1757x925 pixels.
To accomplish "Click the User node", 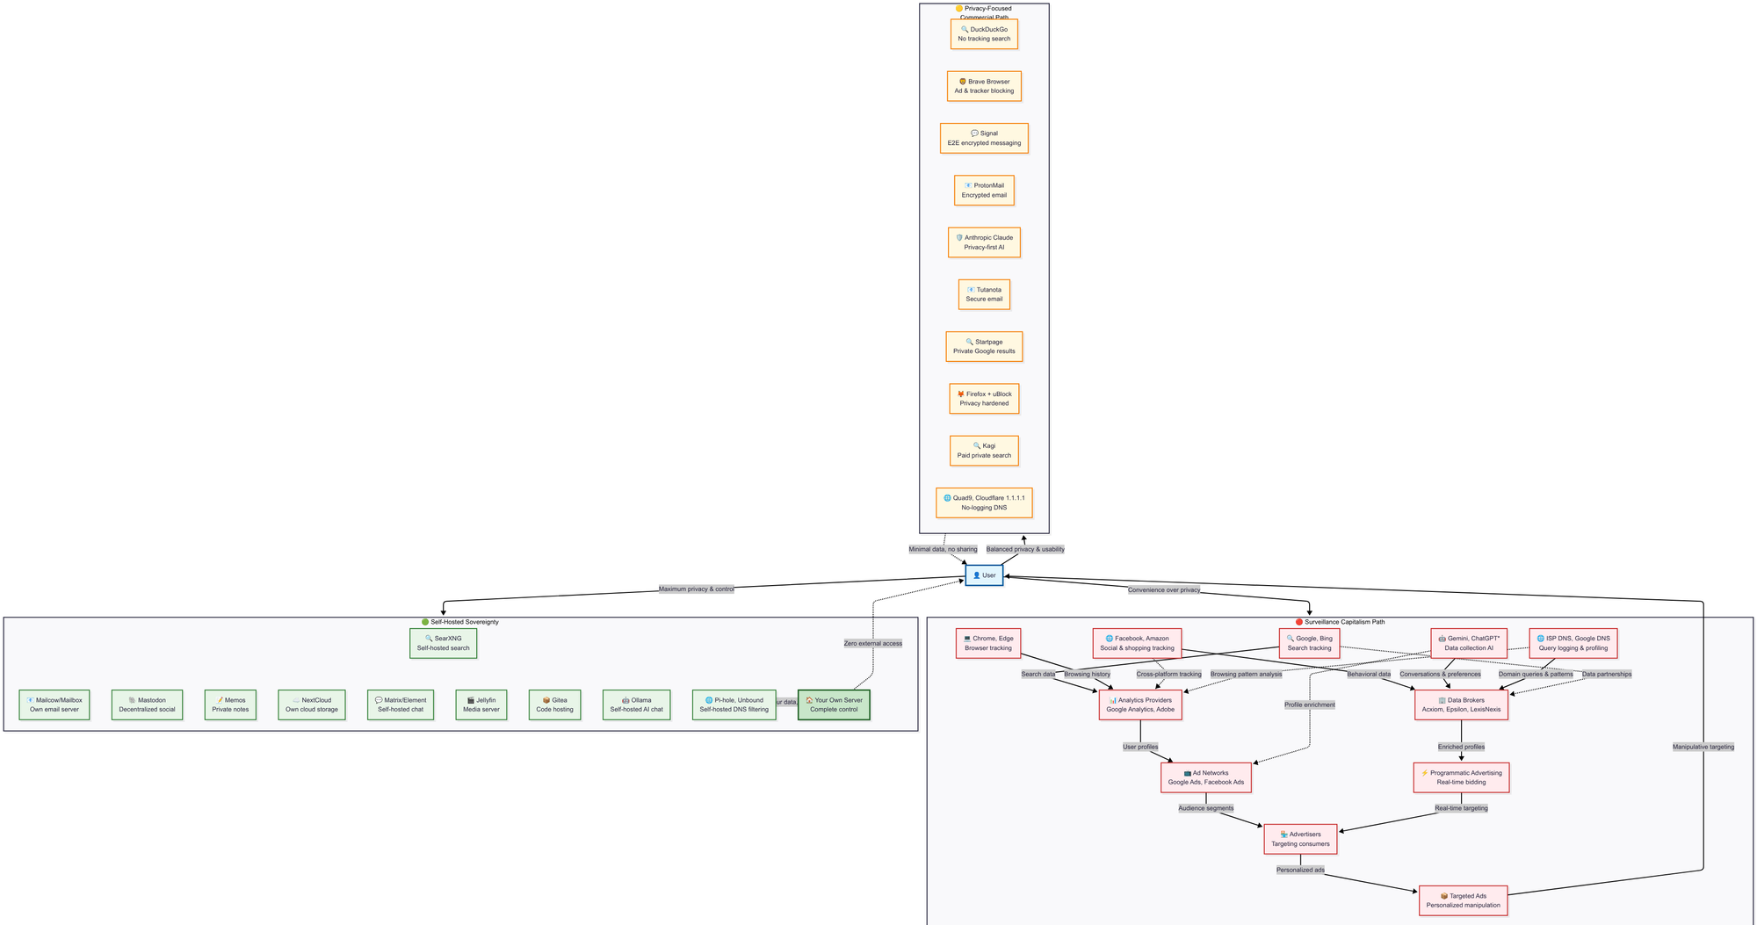I will coord(984,575).
